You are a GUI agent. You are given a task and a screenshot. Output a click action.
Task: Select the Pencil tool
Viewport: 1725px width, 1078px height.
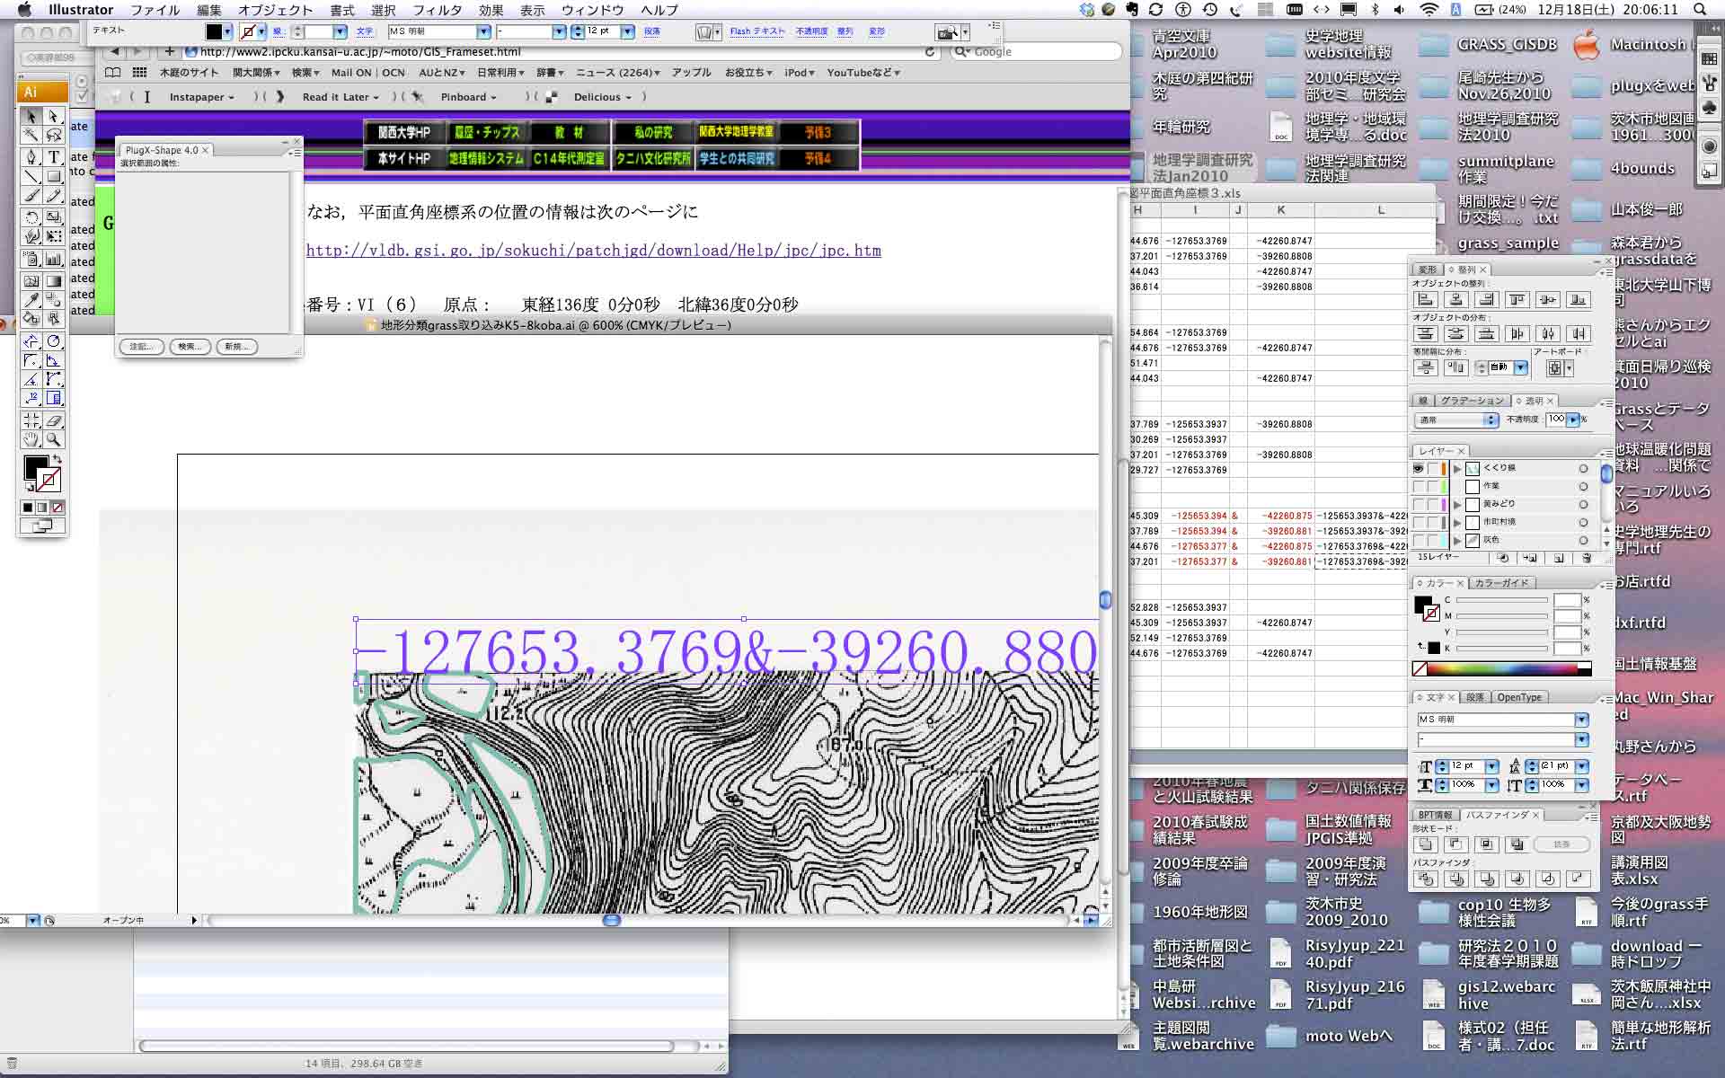pyautogui.click(x=54, y=195)
